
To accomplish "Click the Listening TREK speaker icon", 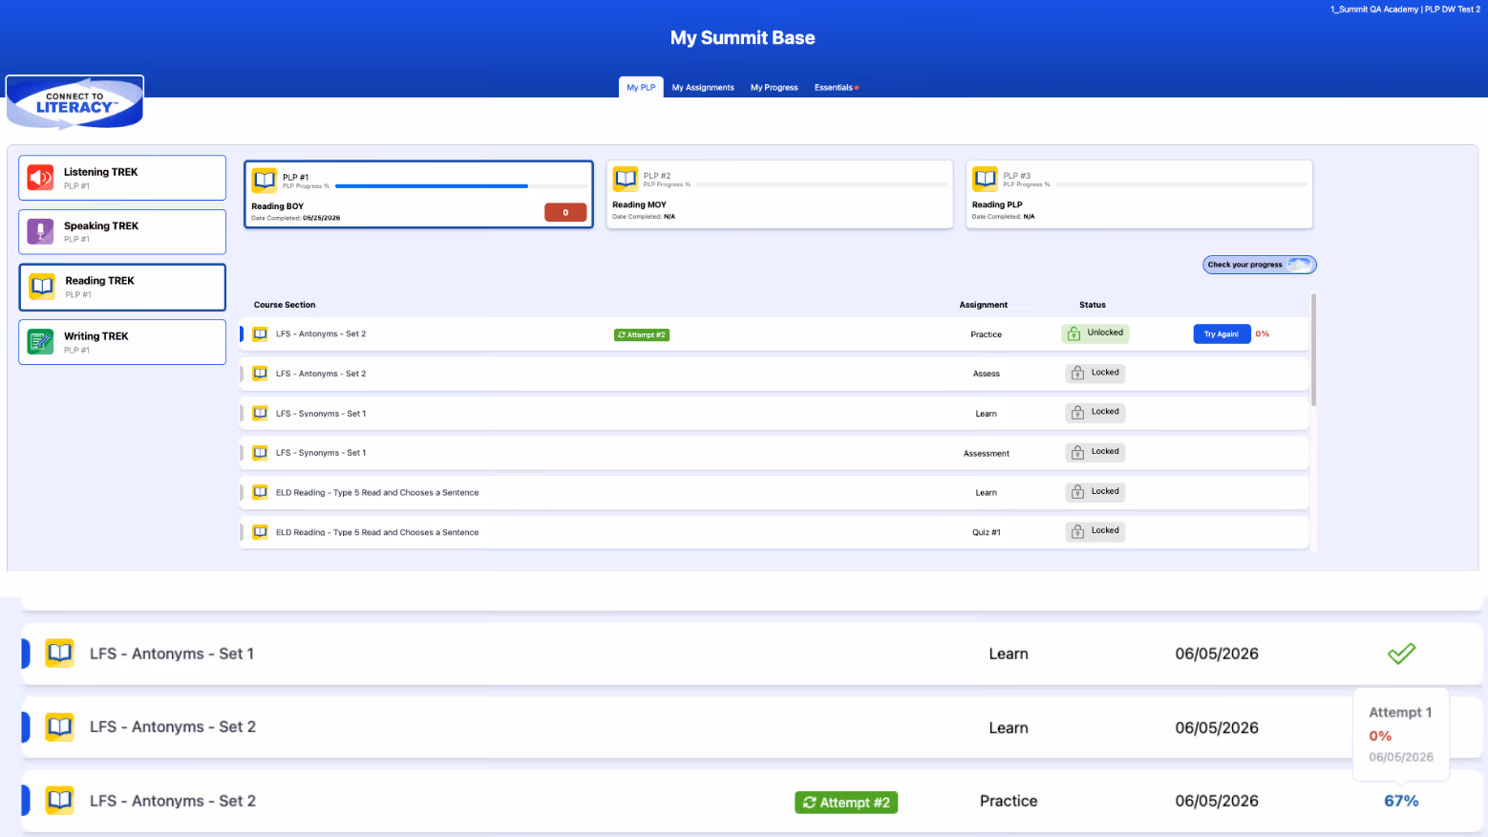I will [40, 178].
